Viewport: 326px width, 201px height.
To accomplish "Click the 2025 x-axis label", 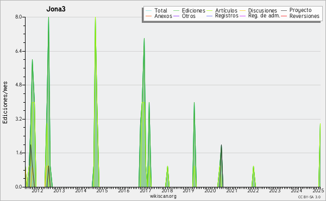I will coord(318,190).
